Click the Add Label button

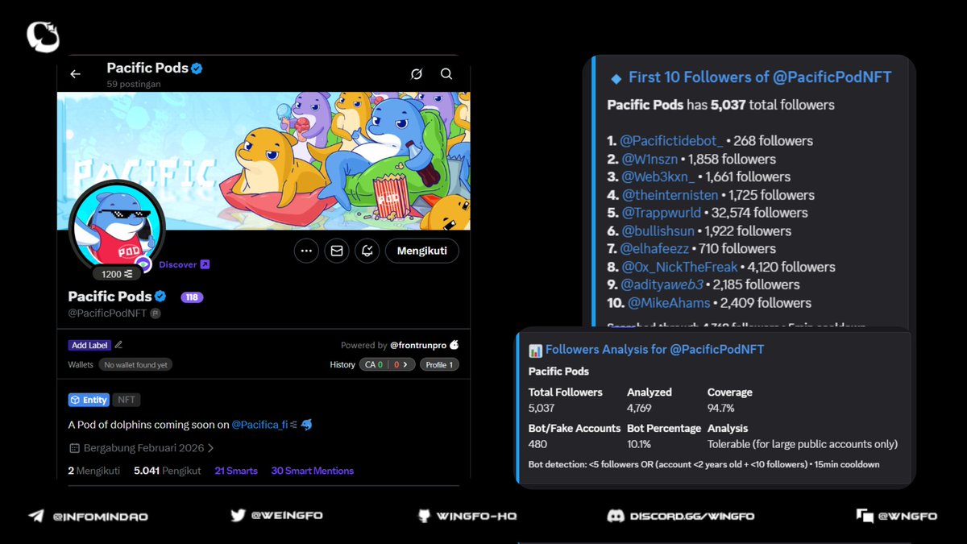pyautogui.click(x=89, y=345)
